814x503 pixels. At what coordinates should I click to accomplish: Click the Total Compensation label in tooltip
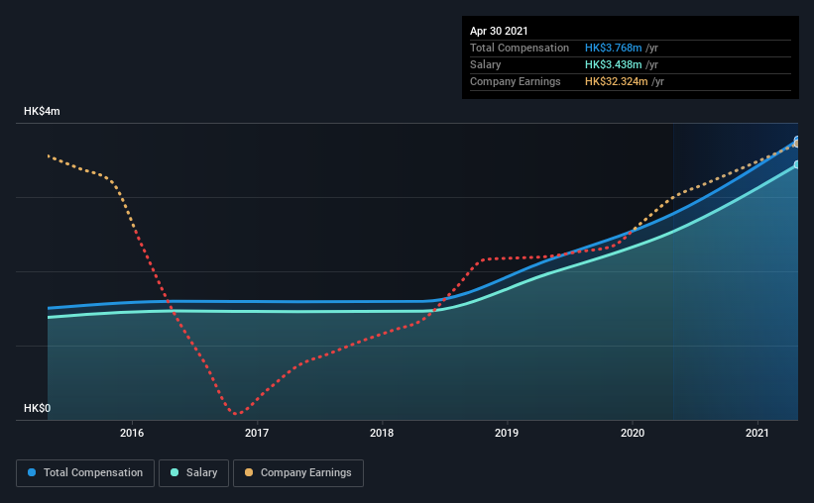coord(520,49)
